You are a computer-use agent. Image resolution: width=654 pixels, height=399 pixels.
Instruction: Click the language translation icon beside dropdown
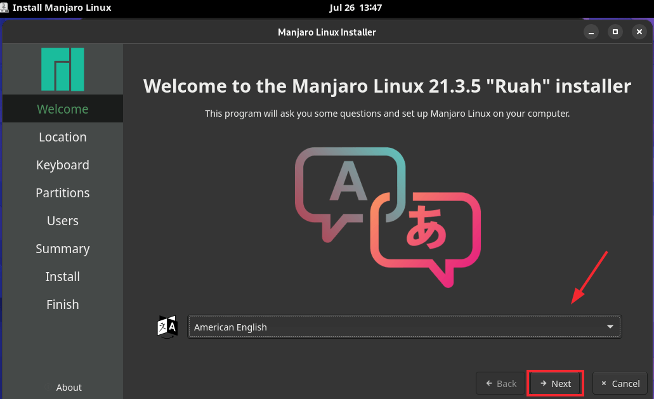(167, 327)
